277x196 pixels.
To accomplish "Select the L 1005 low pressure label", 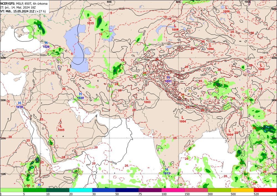I will point(61,128).
